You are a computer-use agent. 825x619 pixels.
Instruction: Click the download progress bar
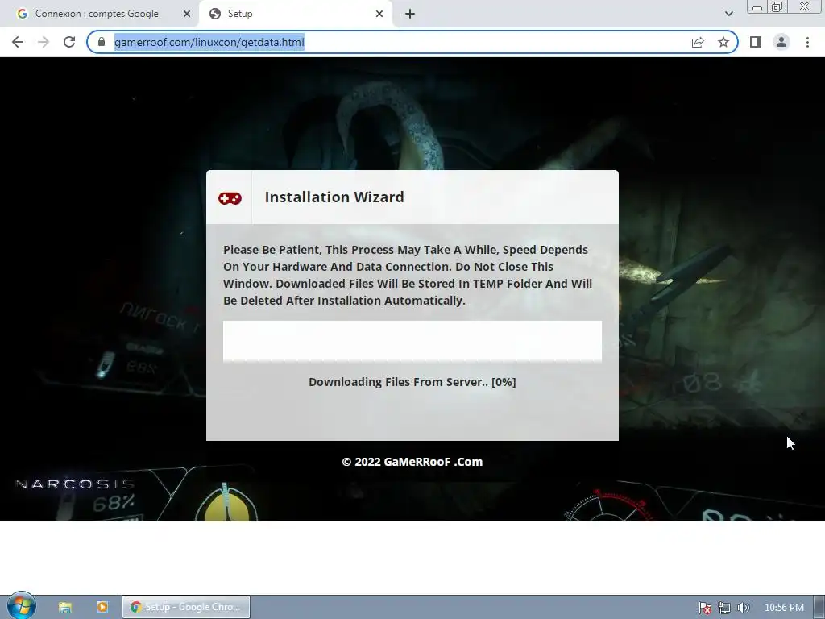pos(412,341)
